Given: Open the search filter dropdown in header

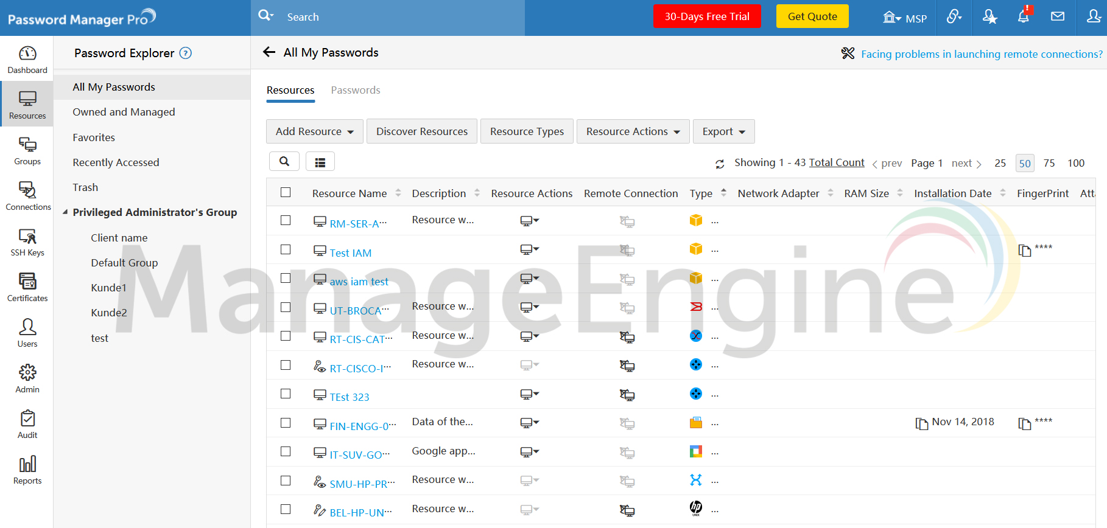Looking at the screenshot, I should click(266, 15).
